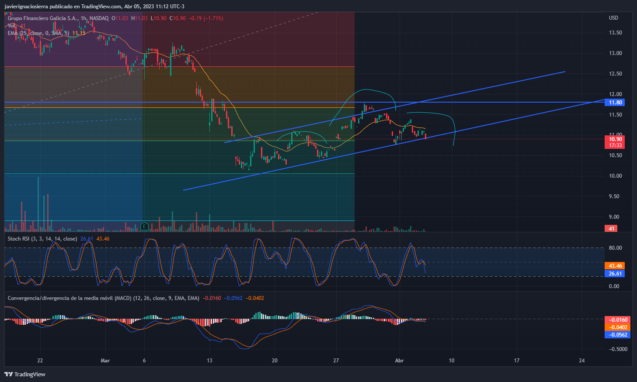The height and width of the screenshot is (382, 637).
Task: Click the blue -0.0562 MACD axis label
Action: coord(617,335)
